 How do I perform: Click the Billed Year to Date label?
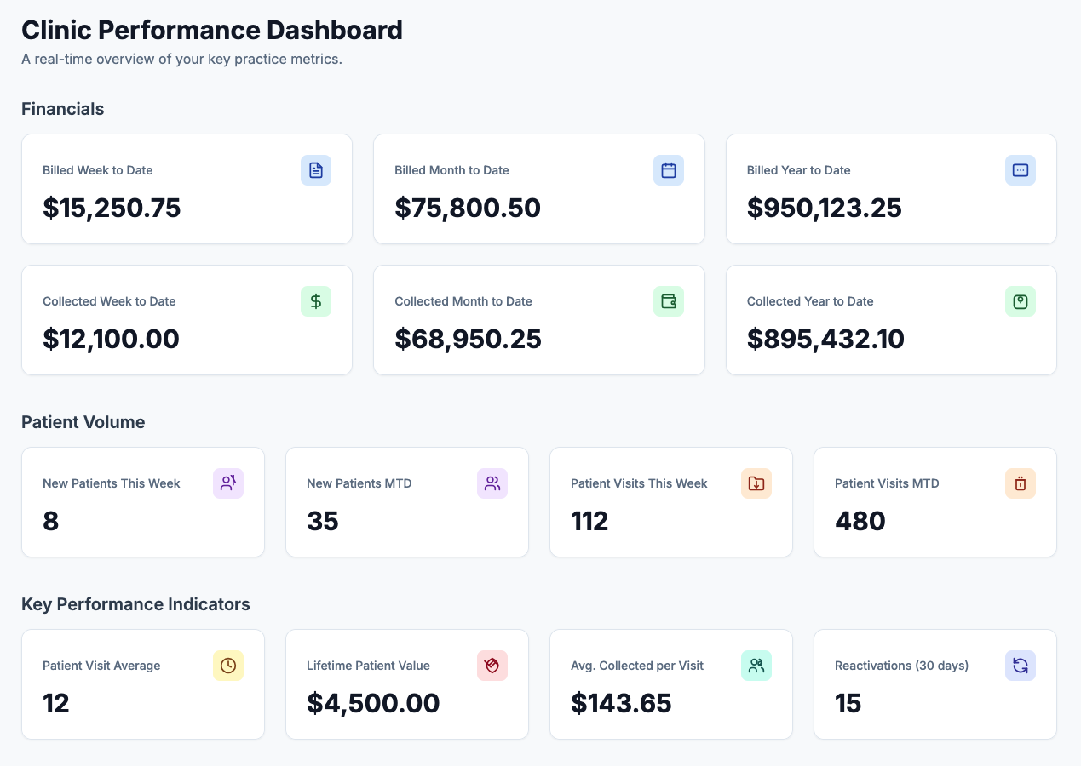point(799,170)
